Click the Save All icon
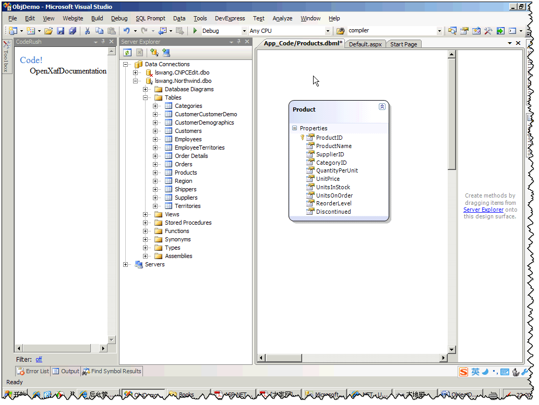The height and width of the screenshot is (405, 539). click(x=72, y=31)
